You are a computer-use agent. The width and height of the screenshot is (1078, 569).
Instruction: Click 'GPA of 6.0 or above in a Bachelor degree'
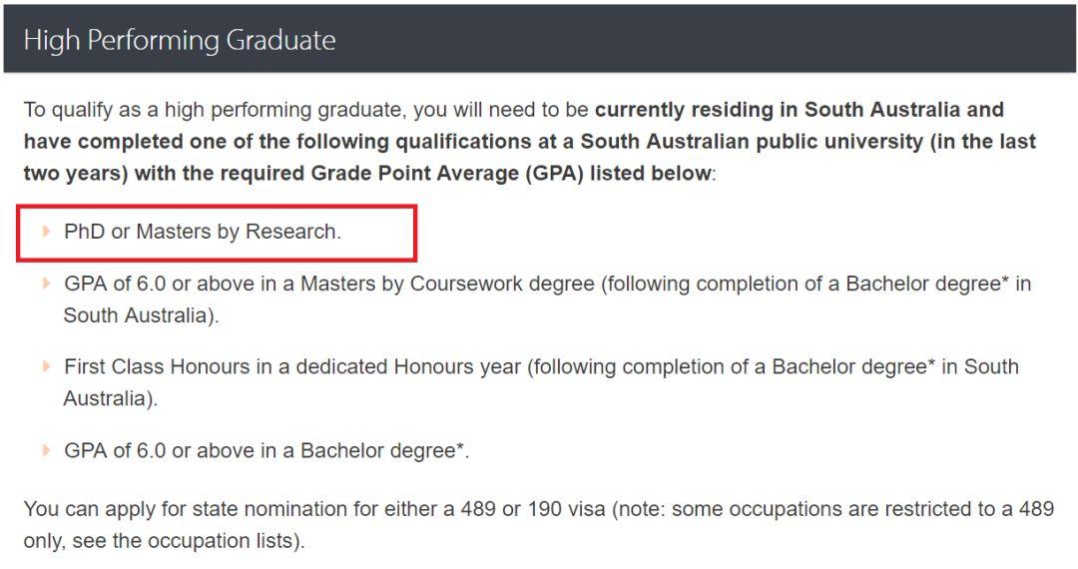point(267,450)
